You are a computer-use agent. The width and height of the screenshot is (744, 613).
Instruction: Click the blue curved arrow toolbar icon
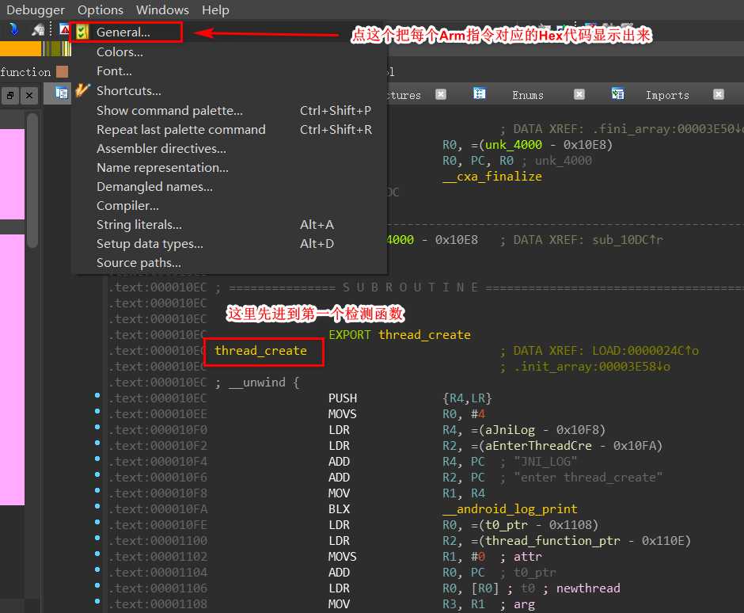coord(13,29)
